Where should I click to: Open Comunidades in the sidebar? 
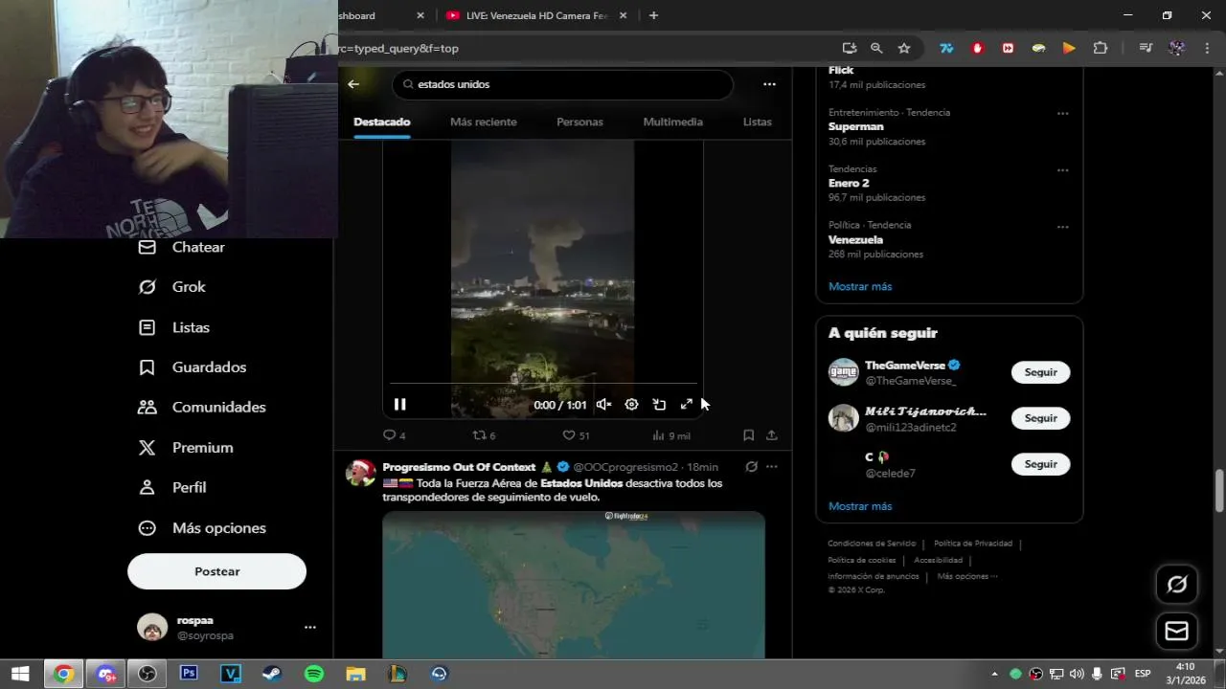pyautogui.click(x=202, y=408)
